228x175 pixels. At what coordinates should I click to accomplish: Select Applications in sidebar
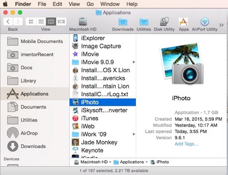[35, 94]
